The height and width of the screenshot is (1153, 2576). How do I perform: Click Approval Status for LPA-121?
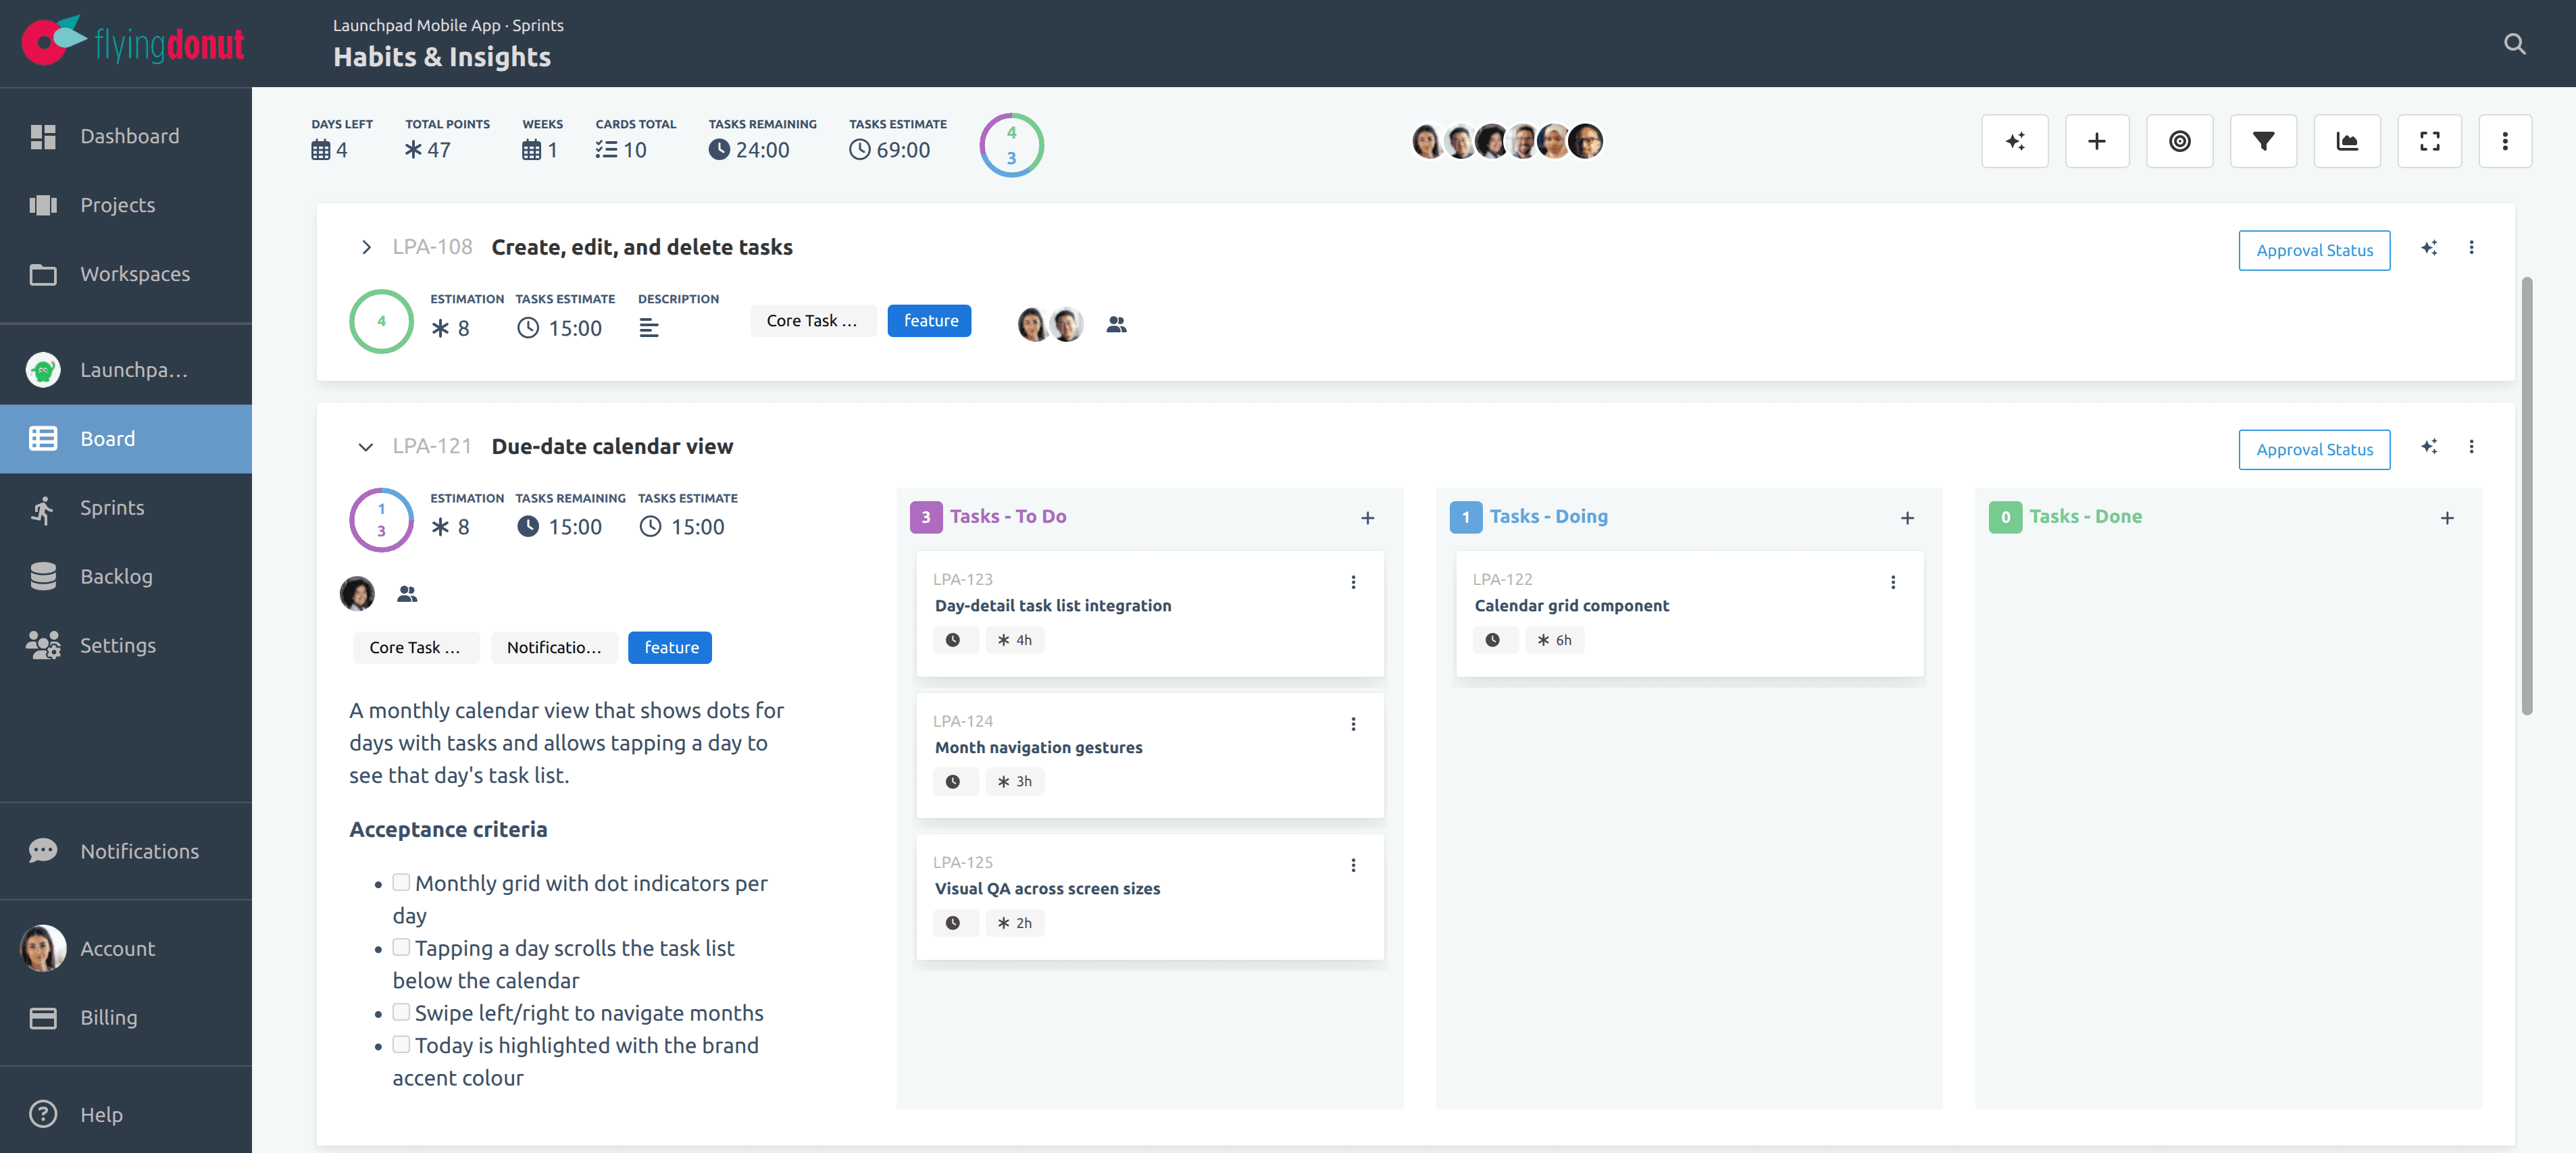tap(2313, 449)
